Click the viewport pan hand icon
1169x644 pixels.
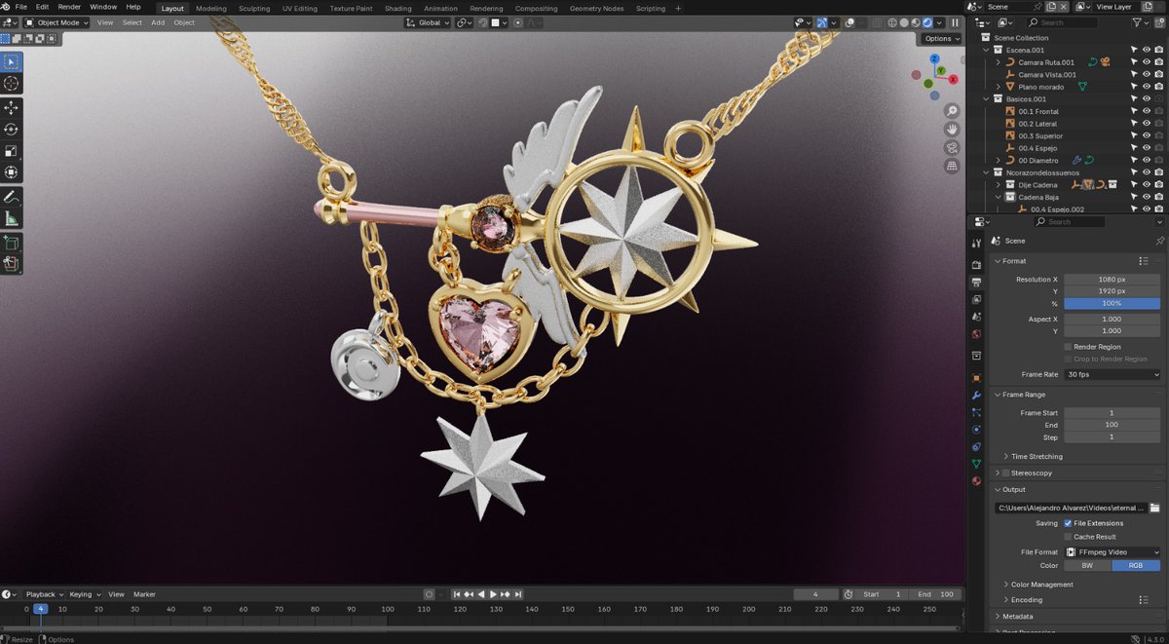[x=952, y=129]
